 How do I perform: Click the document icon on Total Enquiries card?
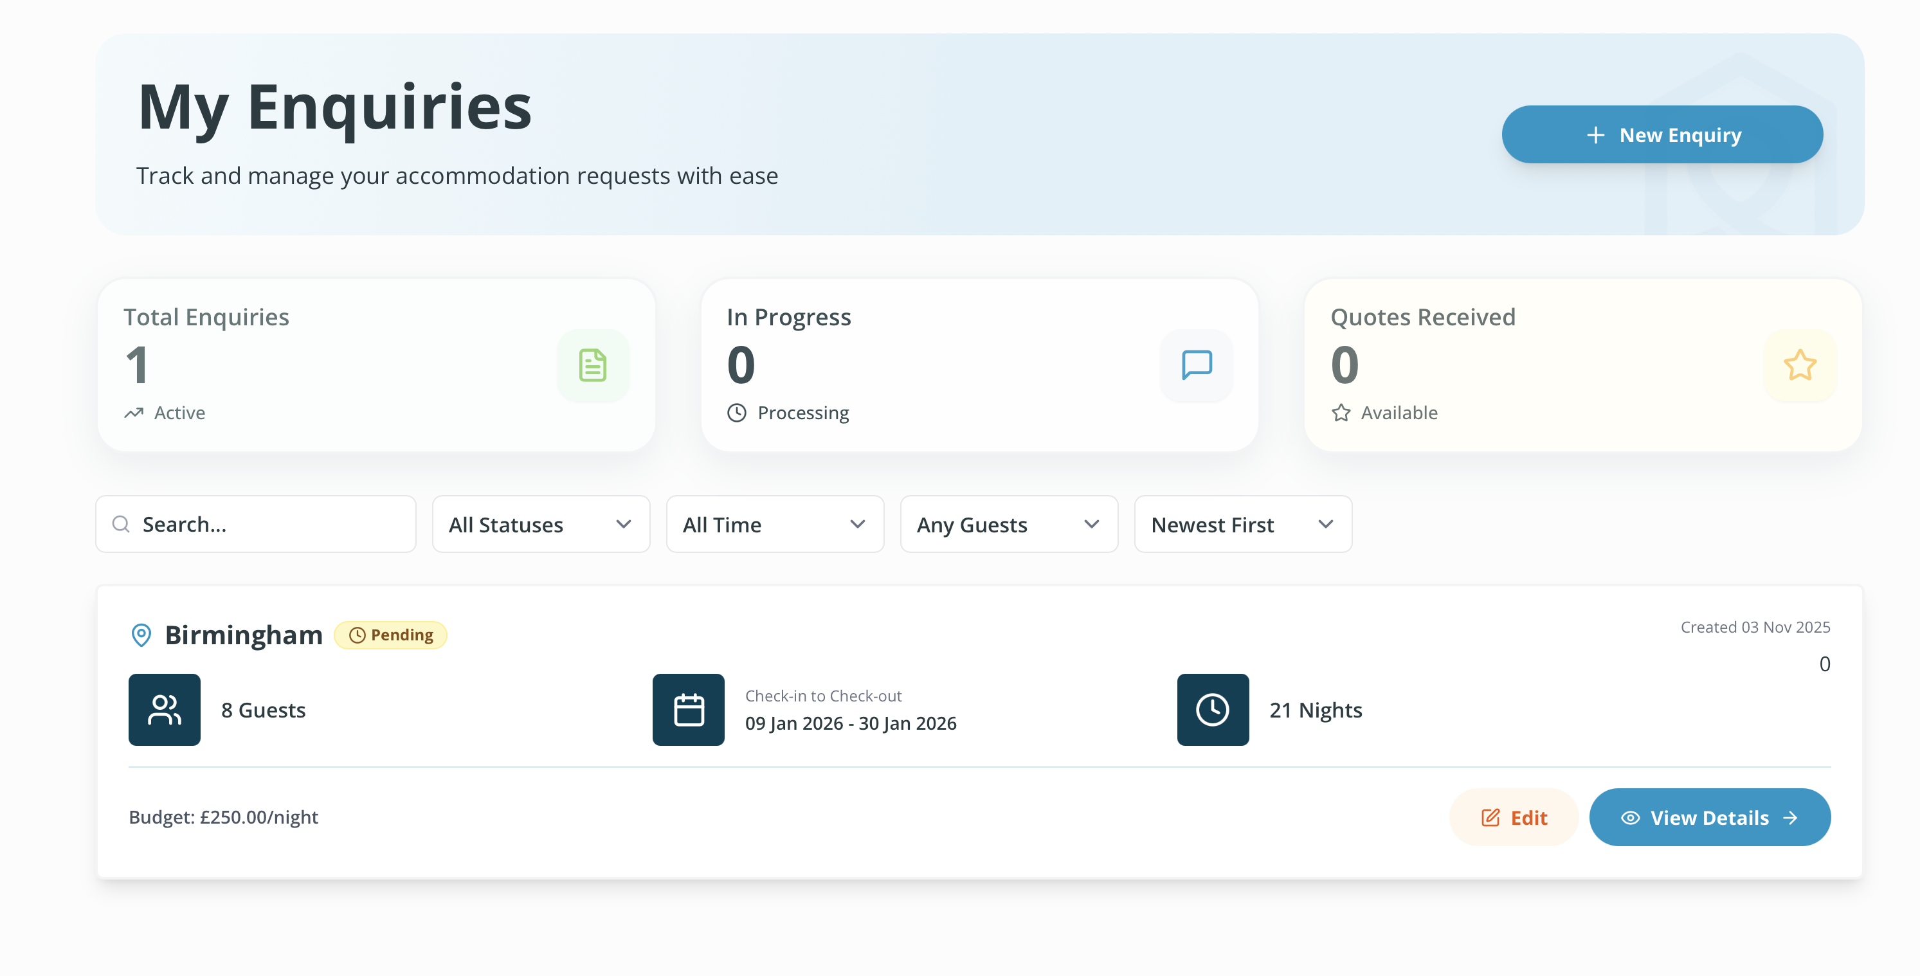(x=593, y=365)
